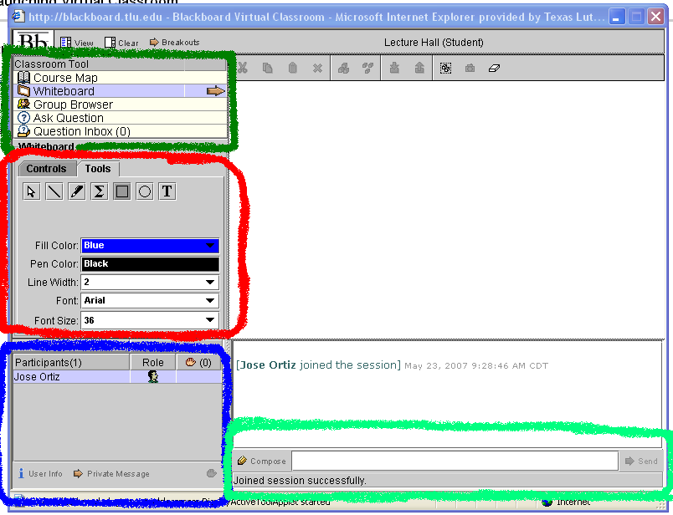This screenshot has height=515, width=673.
Task: Select the Pen freehand tool
Action: 77,191
